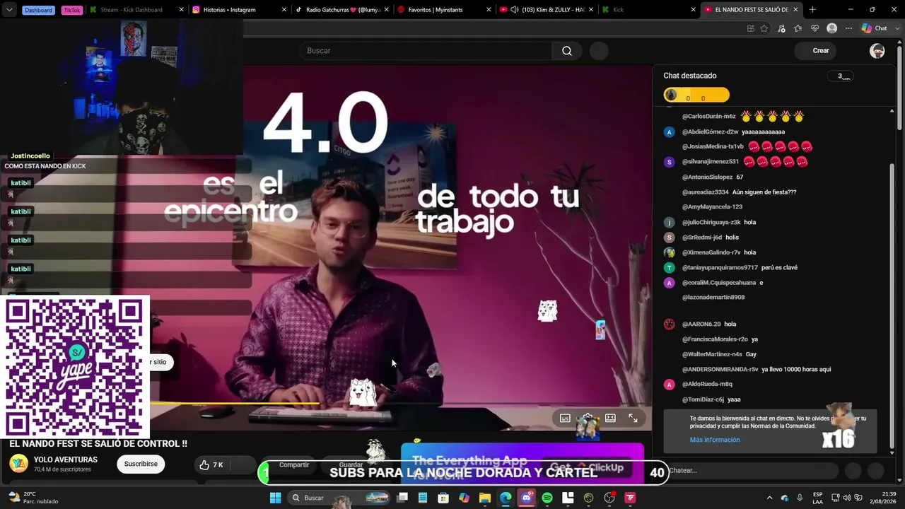Open a new browser tab with plus

tap(812, 10)
